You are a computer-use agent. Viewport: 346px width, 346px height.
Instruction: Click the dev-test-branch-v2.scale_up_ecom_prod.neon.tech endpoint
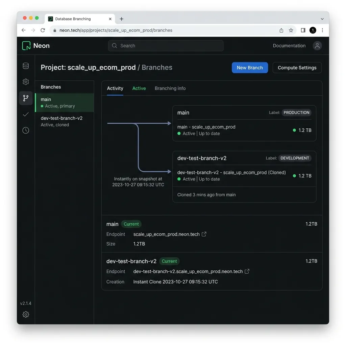point(188,271)
